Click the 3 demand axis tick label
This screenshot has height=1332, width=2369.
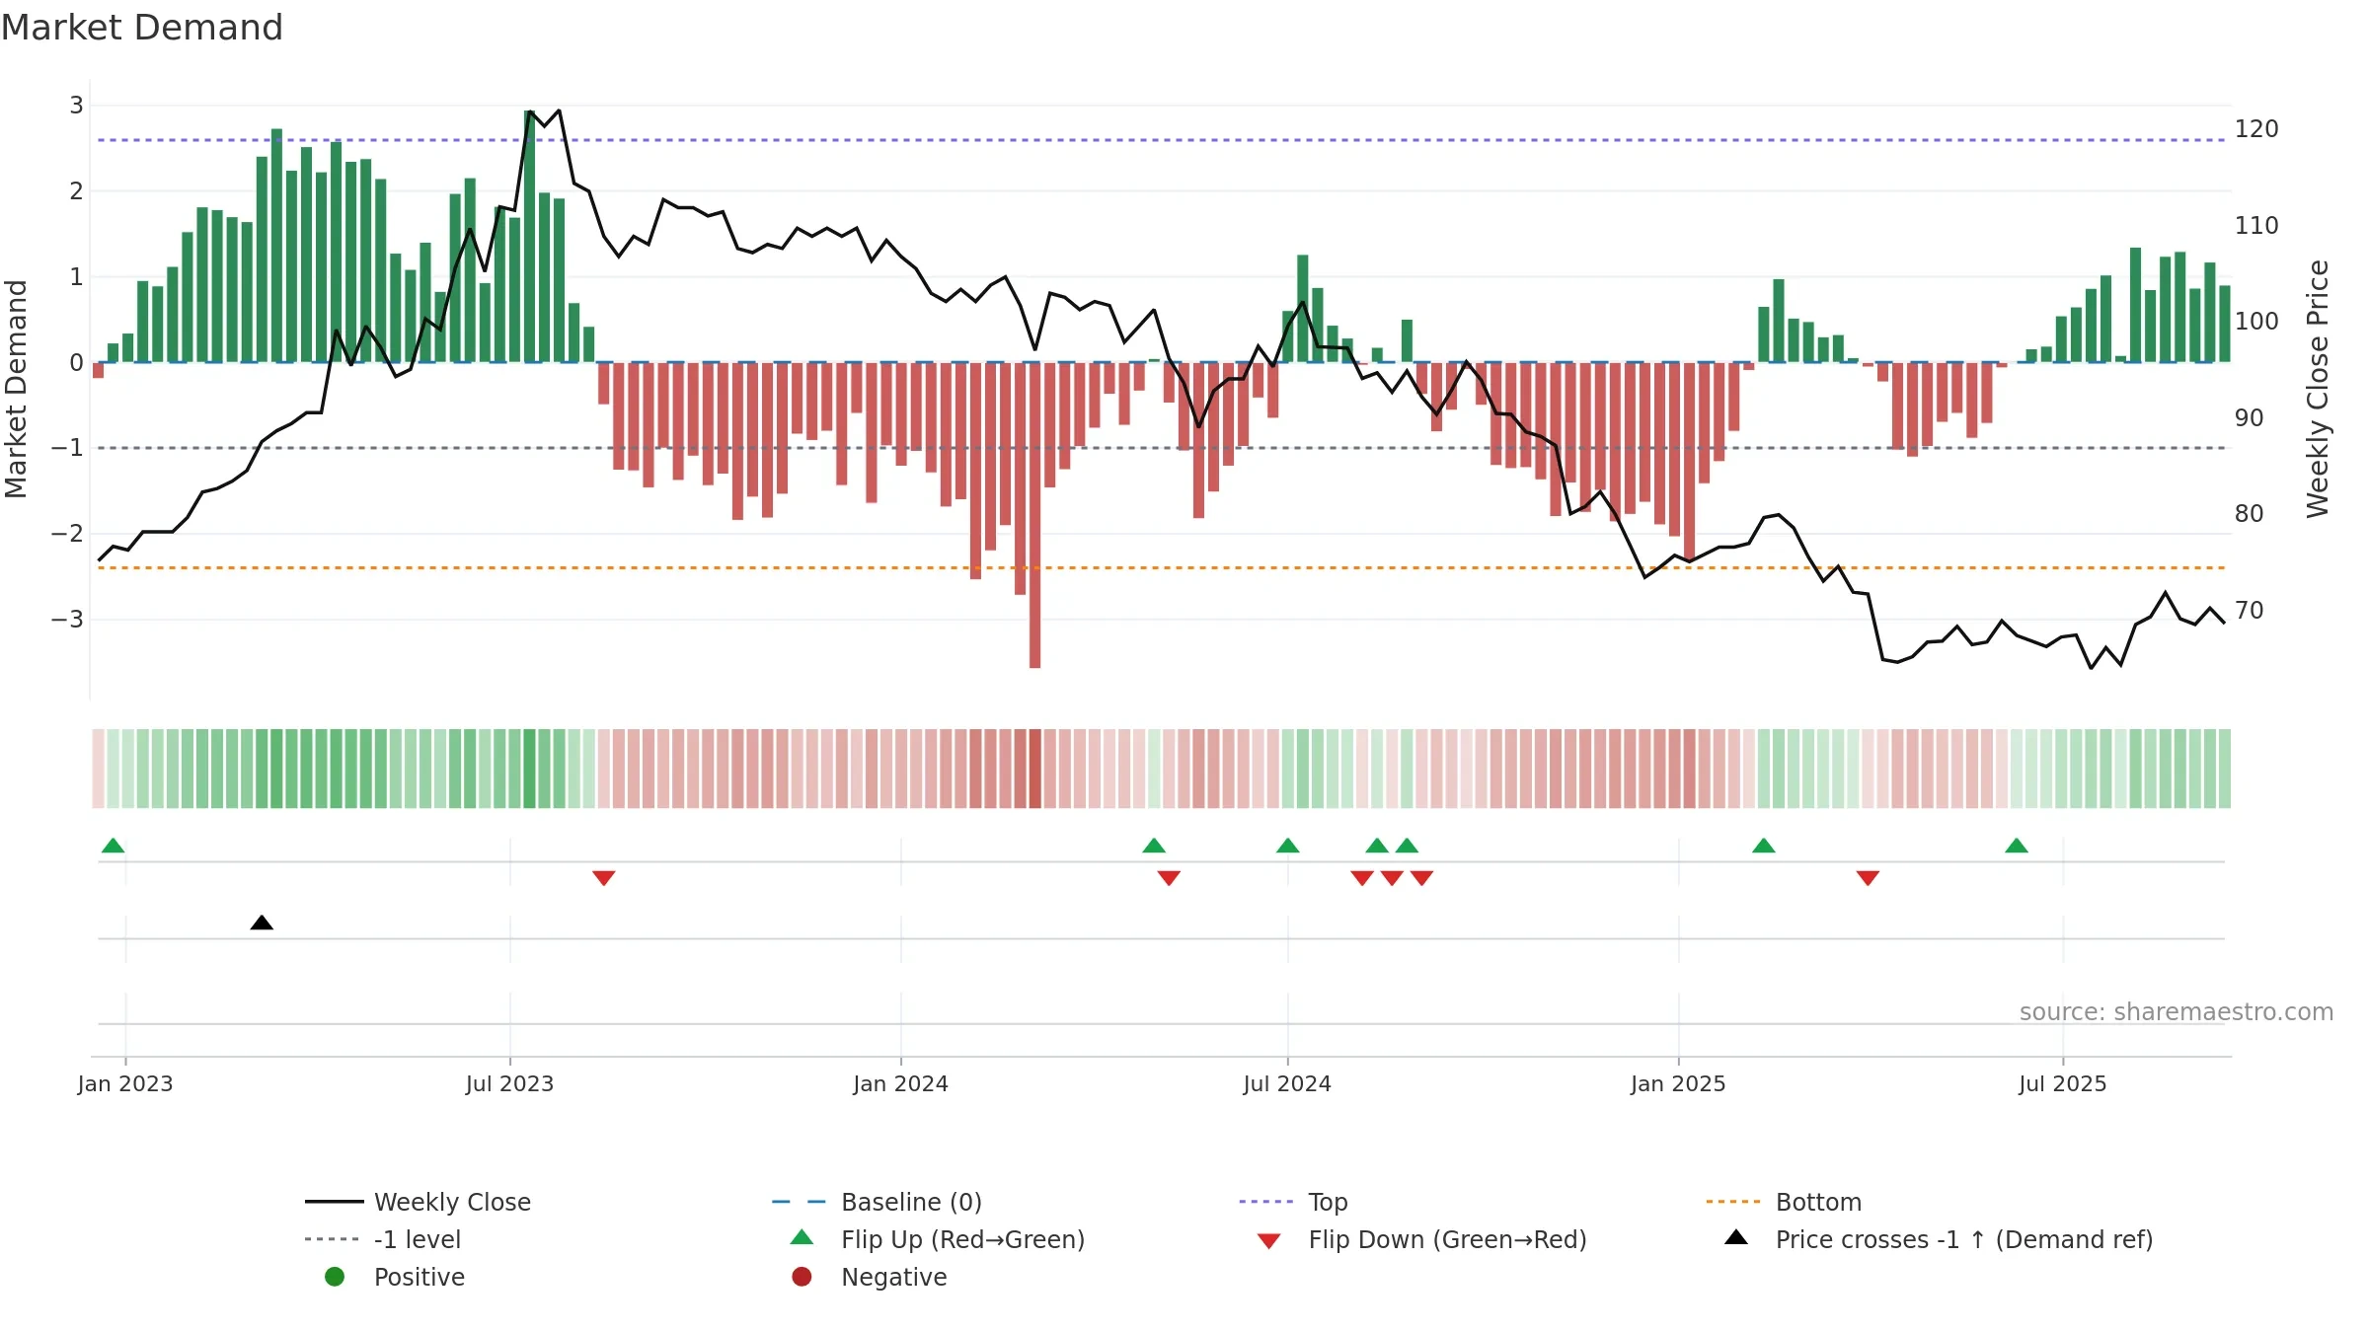[x=76, y=106]
